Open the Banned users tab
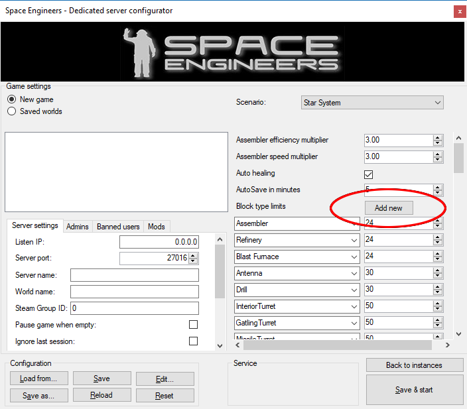This screenshot has width=467, height=409. click(118, 227)
